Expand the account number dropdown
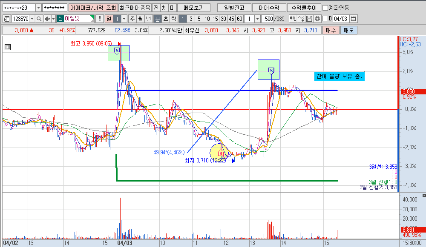 38,8
